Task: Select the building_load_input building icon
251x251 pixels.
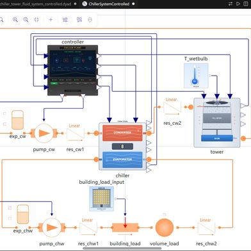Action: [x=102, y=198]
